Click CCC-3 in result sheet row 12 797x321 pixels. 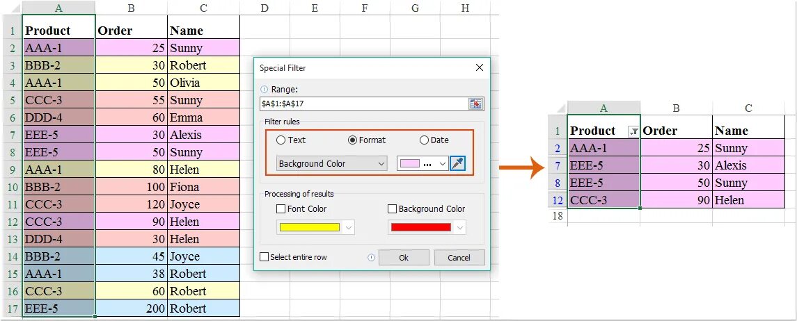tap(604, 200)
